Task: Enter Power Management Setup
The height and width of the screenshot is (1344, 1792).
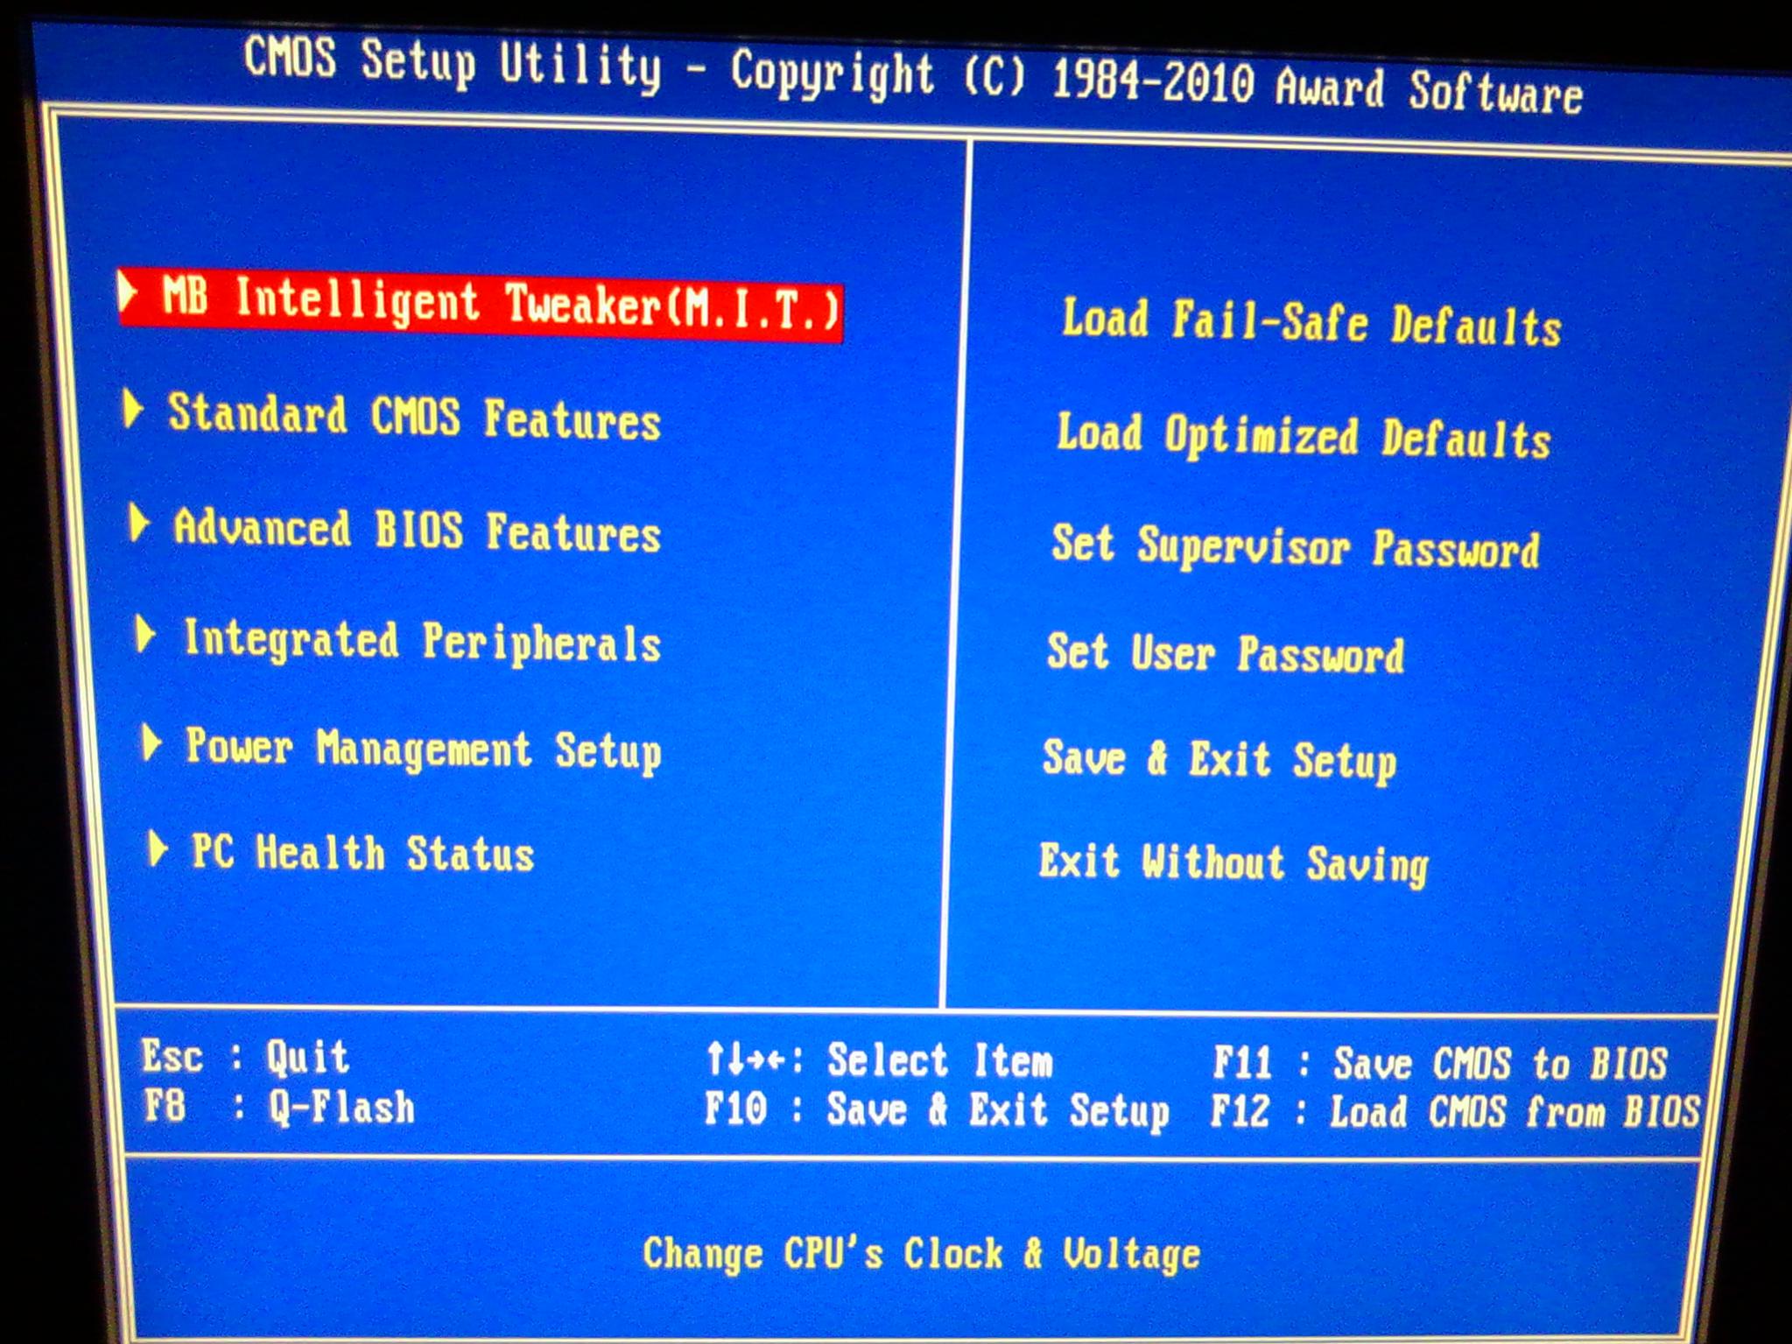Action: (x=424, y=750)
